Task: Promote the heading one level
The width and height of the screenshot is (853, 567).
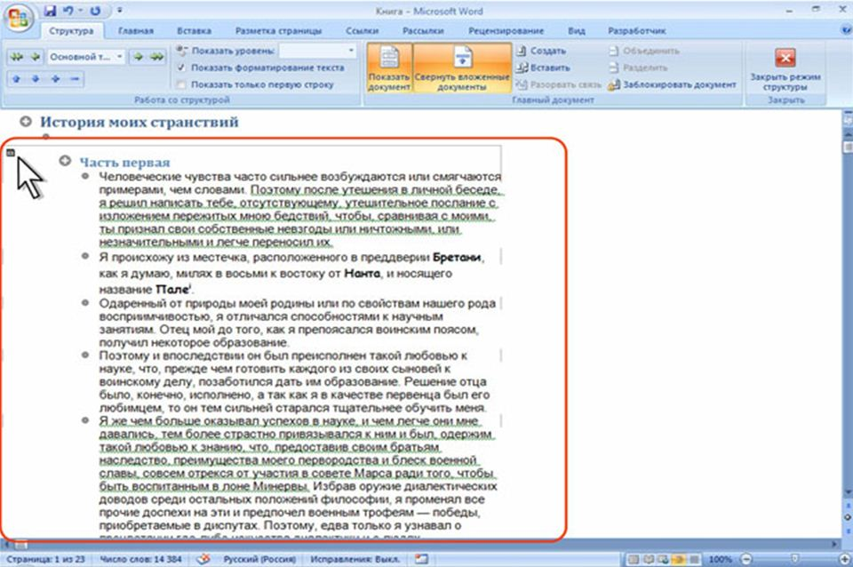Action: coord(36,57)
